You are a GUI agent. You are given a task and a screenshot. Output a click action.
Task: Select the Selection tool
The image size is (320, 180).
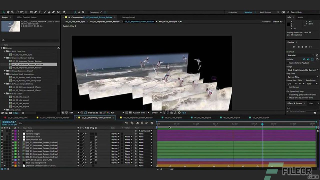[x=3, y=12]
